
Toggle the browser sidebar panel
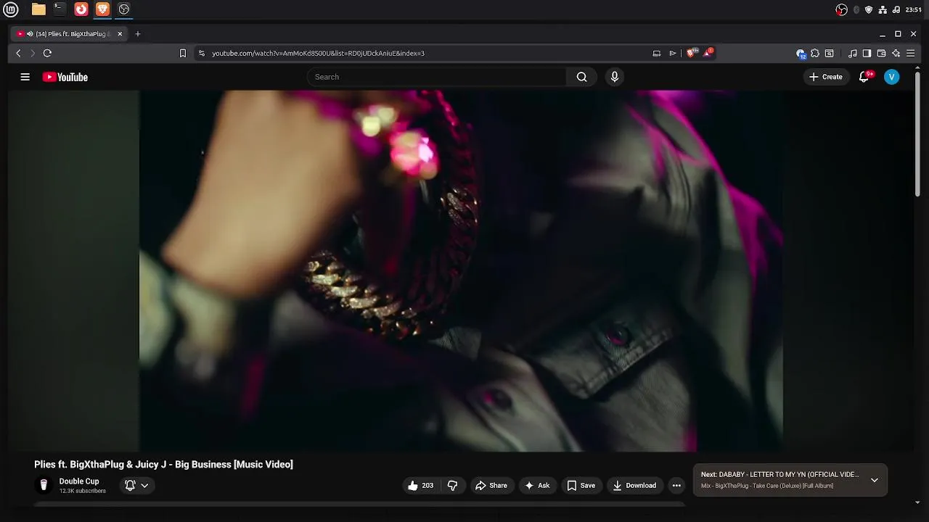[x=867, y=53]
